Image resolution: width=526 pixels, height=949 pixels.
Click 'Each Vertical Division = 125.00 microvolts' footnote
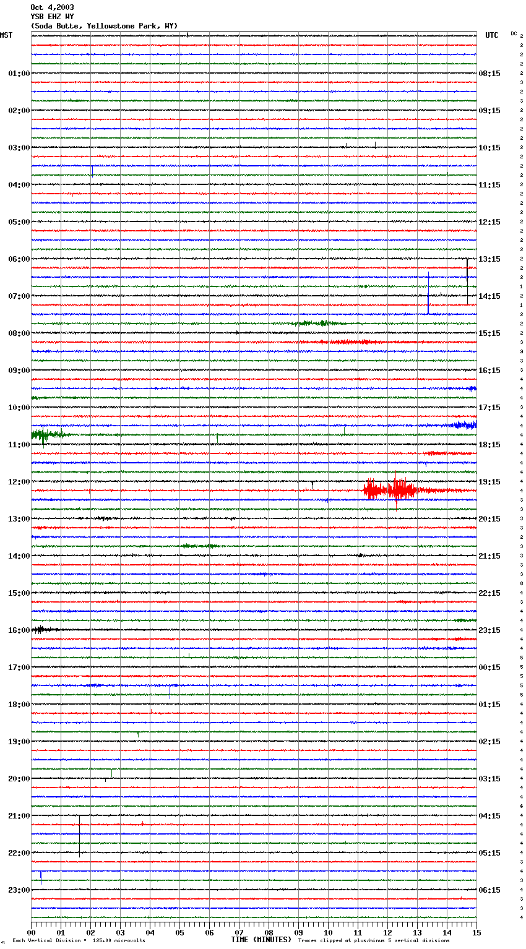[79, 941]
